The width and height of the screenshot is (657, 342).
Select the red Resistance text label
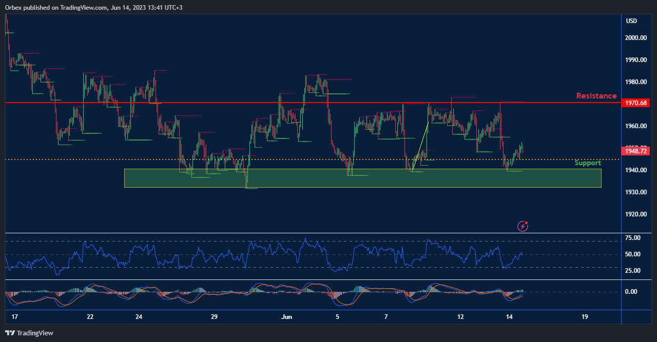click(596, 96)
